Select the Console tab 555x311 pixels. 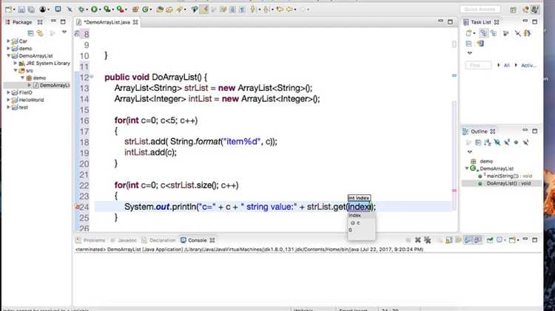click(197, 240)
